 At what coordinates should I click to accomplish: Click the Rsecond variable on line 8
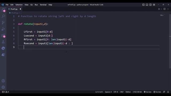tap(29, 43)
